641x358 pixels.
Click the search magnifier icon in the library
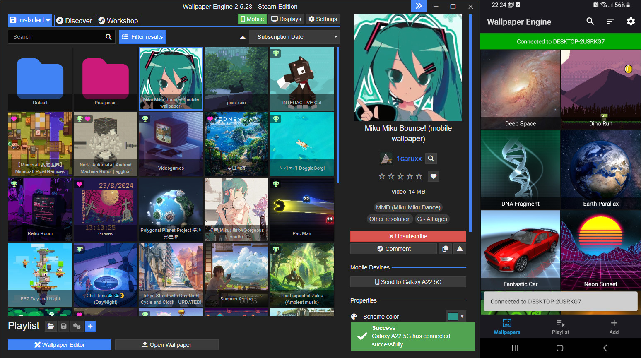(108, 37)
